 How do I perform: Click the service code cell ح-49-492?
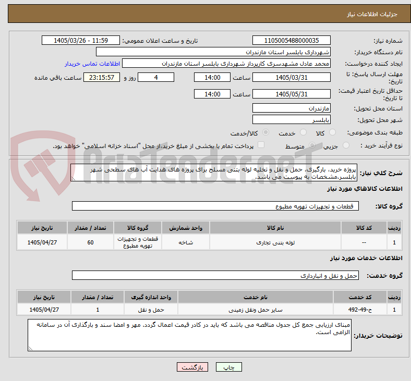(x=360, y=310)
